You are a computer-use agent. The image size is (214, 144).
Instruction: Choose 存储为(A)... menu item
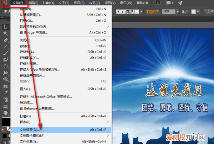[61, 52]
